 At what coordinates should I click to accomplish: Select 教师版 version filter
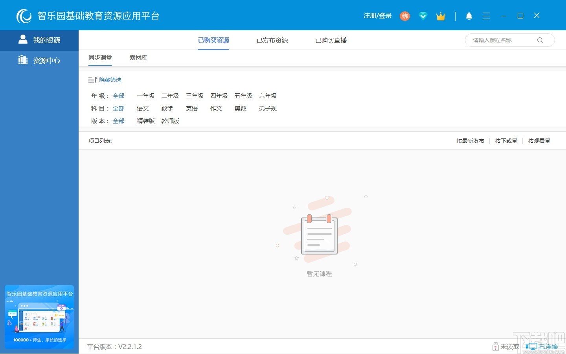tap(170, 121)
